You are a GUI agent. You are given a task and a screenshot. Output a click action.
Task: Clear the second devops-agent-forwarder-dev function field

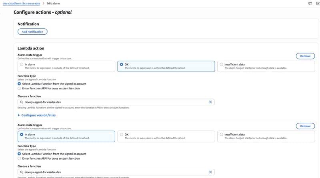pos(210,172)
